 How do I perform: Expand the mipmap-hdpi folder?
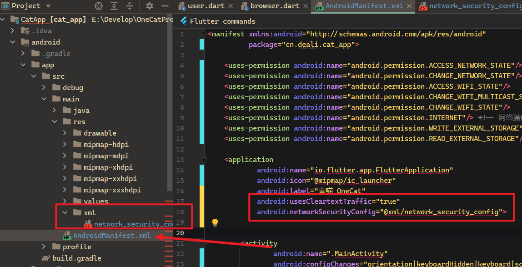[x=65, y=145]
